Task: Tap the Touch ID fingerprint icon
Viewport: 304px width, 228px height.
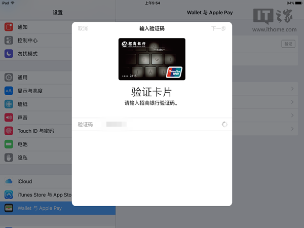Action: [x=9, y=131]
